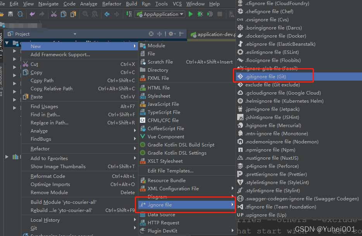The image size is (362, 236).
Task: Click the Run with Coverage toolbar icon
Action: pos(210,14)
